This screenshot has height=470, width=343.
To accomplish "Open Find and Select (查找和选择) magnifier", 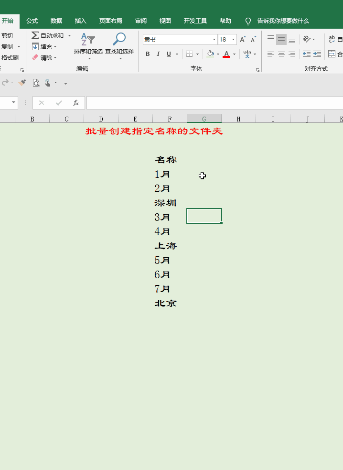I will coord(119,46).
